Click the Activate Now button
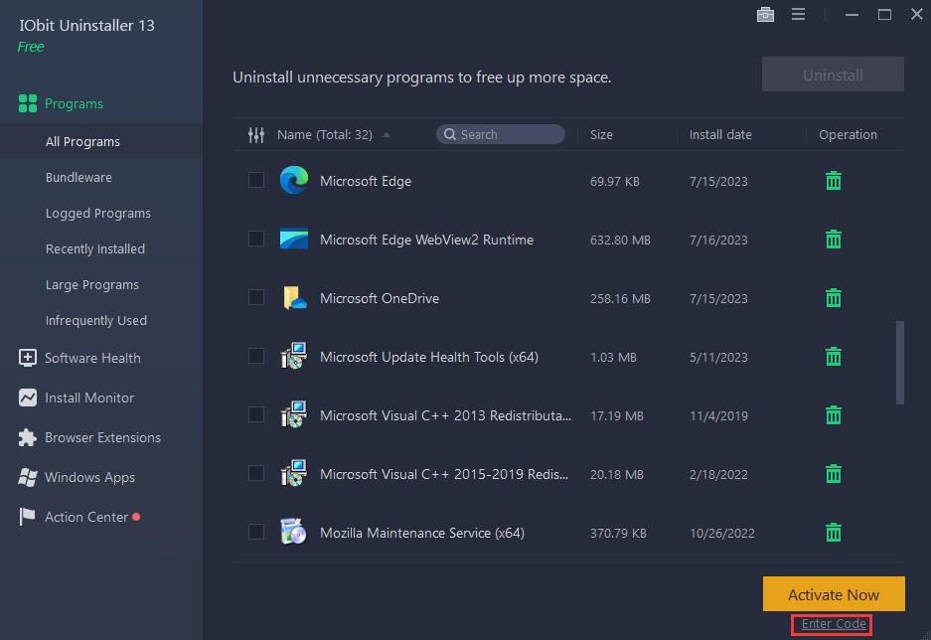This screenshot has height=640, width=931. [834, 594]
